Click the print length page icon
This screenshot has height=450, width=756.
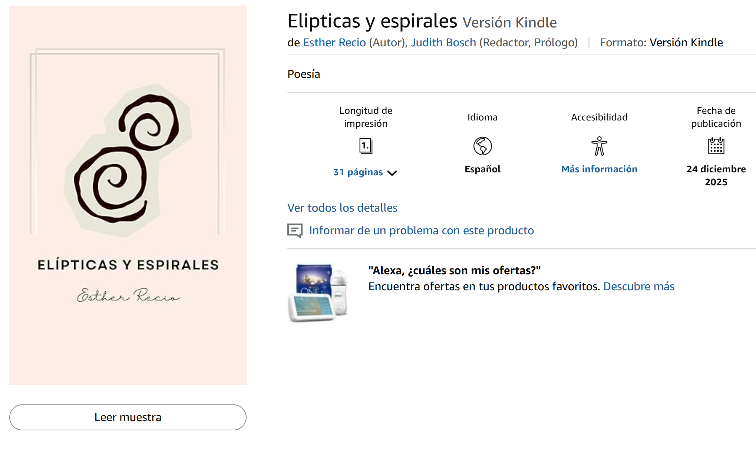tap(366, 146)
